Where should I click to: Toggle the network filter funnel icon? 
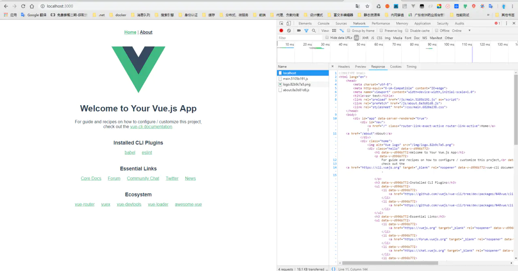click(306, 31)
